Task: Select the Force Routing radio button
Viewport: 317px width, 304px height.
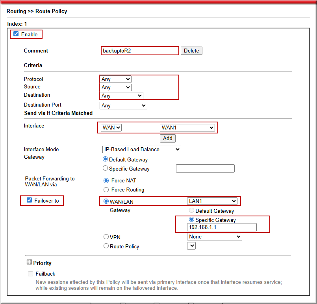Action: point(106,190)
